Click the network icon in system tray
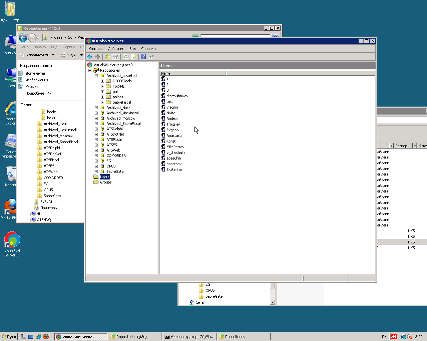 tap(403, 337)
